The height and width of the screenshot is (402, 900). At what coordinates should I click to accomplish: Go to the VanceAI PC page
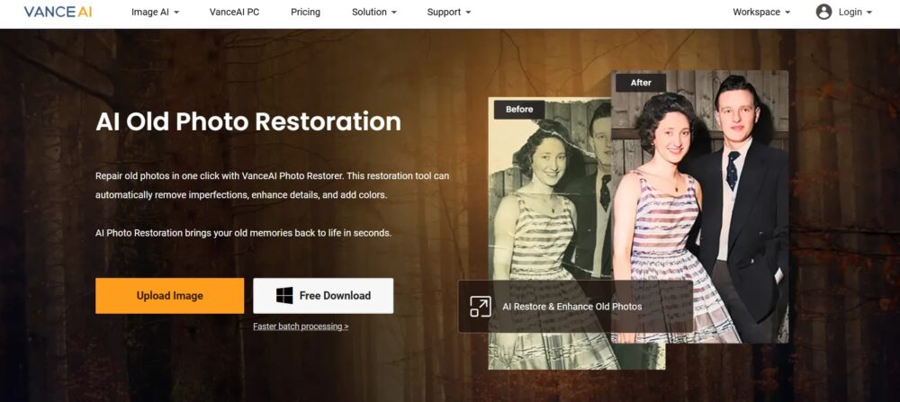[x=234, y=13]
